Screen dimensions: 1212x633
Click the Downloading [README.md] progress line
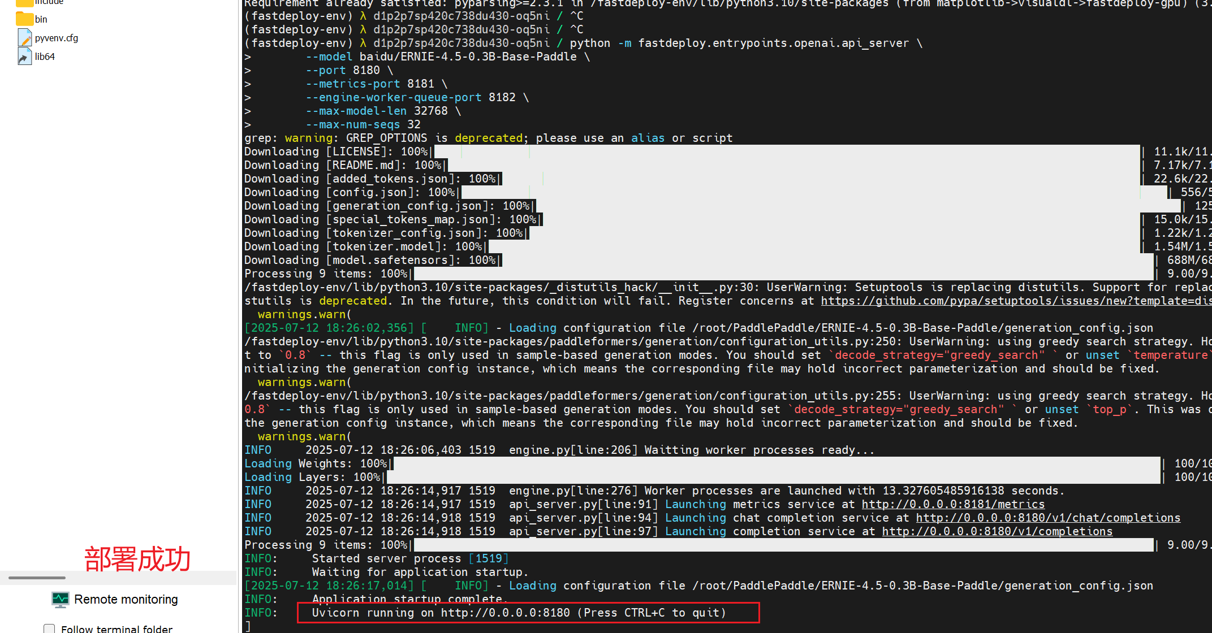click(728, 166)
